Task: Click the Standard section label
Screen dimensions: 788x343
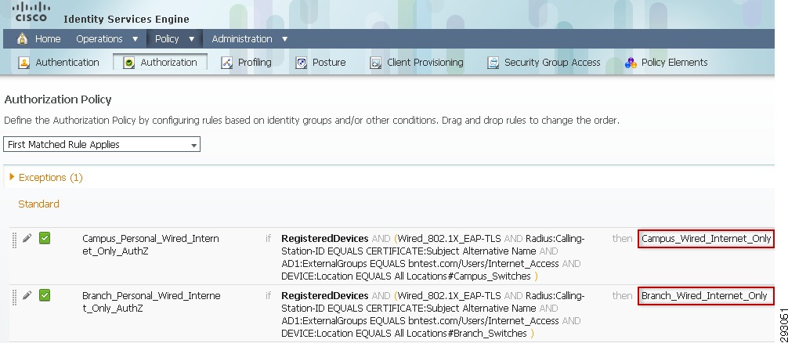Action: pyautogui.click(x=38, y=204)
